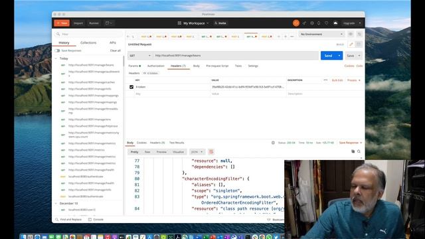Image resolution: width=425 pixels, height=239 pixels.
Task: Select the Preview response view
Action: pos(161,152)
